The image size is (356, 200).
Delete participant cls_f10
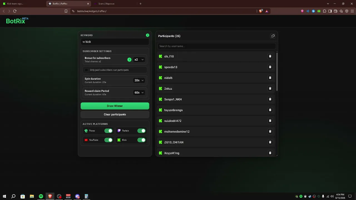click(x=270, y=56)
